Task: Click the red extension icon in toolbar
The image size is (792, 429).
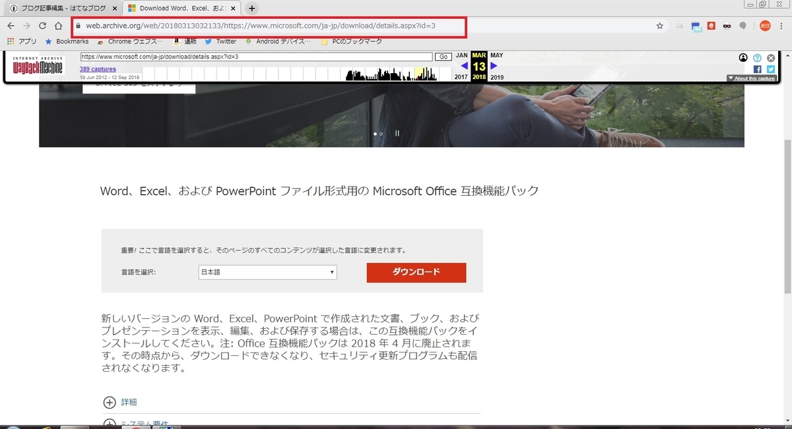Action: pyautogui.click(x=711, y=26)
